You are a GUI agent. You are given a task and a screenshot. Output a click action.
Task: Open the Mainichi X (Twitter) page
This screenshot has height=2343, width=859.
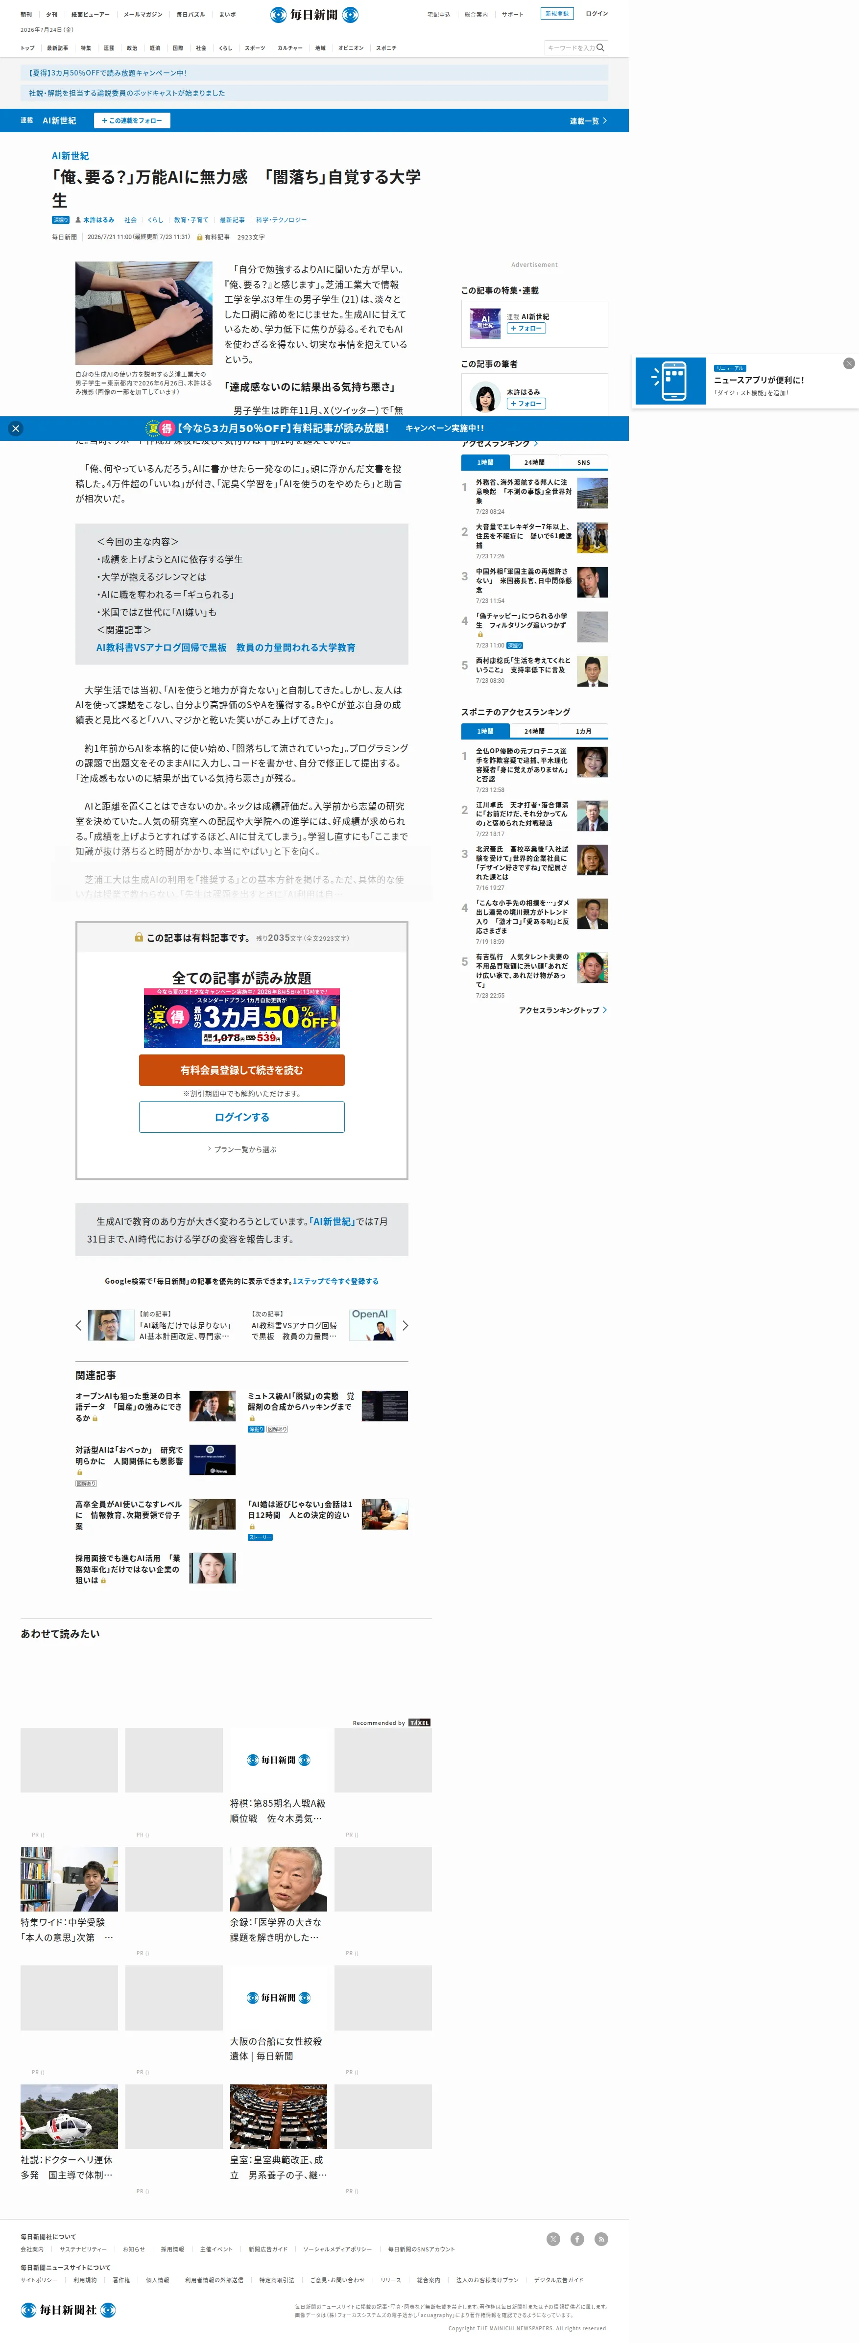click(553, 2238)
